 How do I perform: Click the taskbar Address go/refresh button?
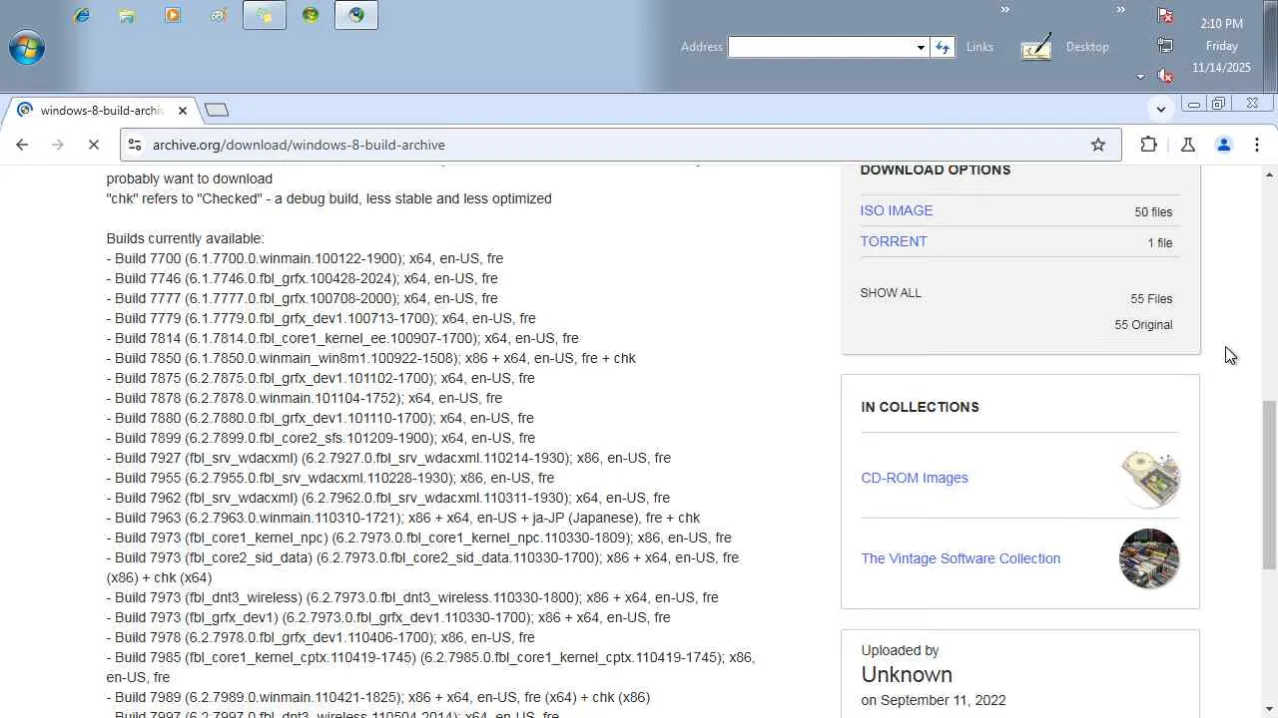tap(943, 47)
